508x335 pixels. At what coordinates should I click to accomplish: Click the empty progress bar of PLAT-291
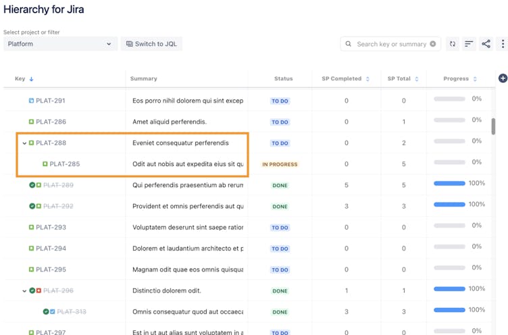[449, 99]
